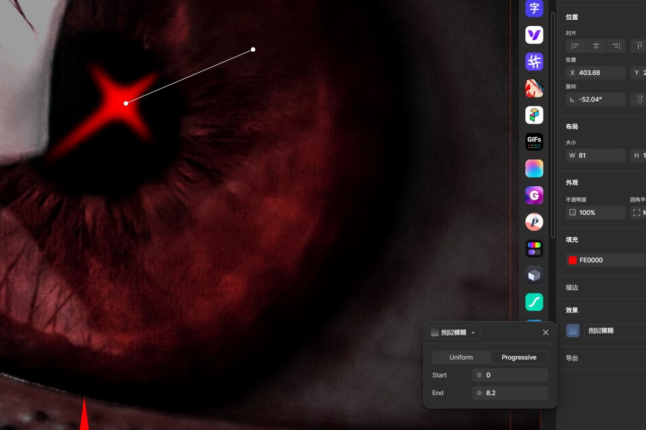Click the blur gradient end handle on canvas
Viewport: 646px width, 430px height.
pos(253,49)
